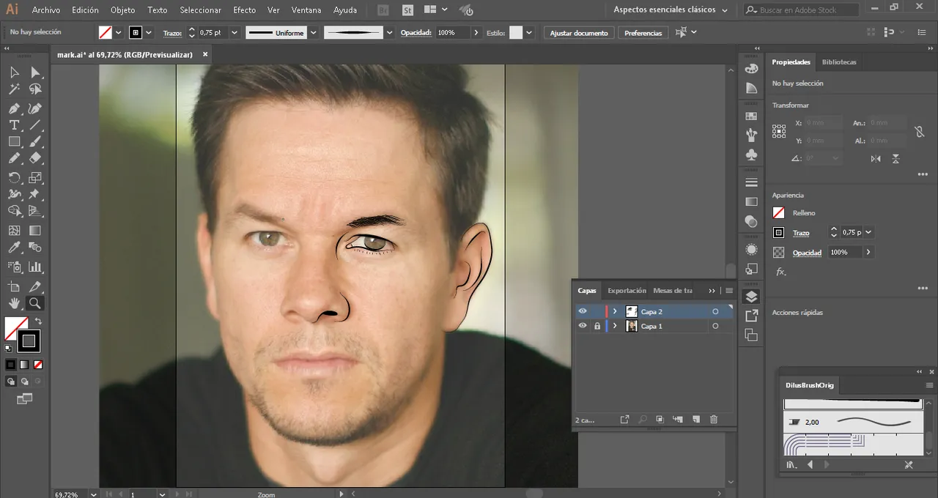Unlock the Capa 1 layer
The width and height of the screenshot is (938, 498).
tap(597, 326)
